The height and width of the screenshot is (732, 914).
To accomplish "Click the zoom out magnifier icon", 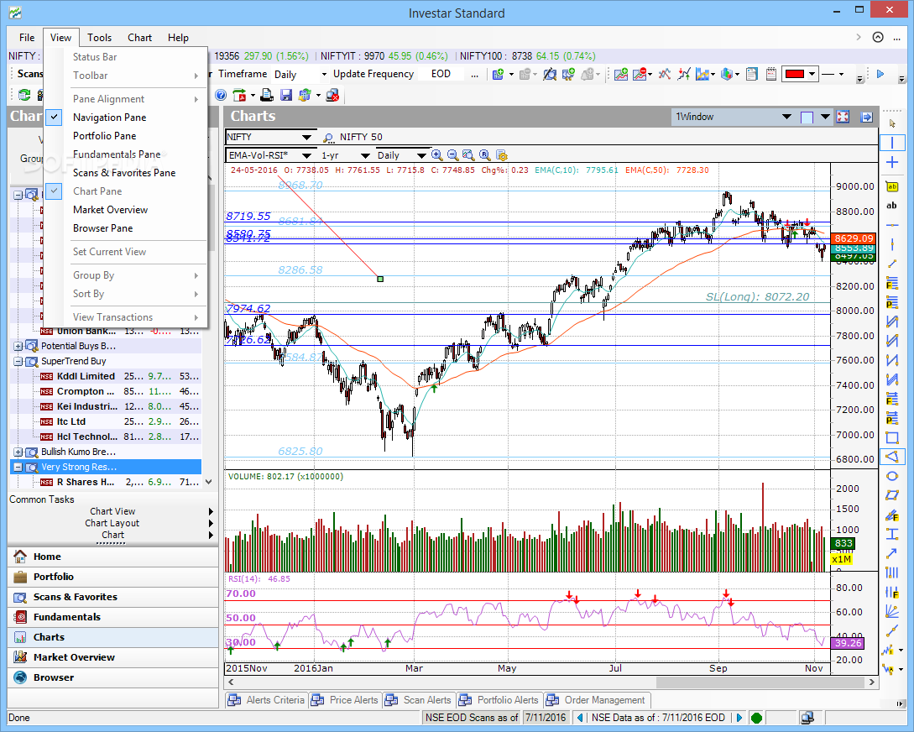I will [x=452, y=155].
